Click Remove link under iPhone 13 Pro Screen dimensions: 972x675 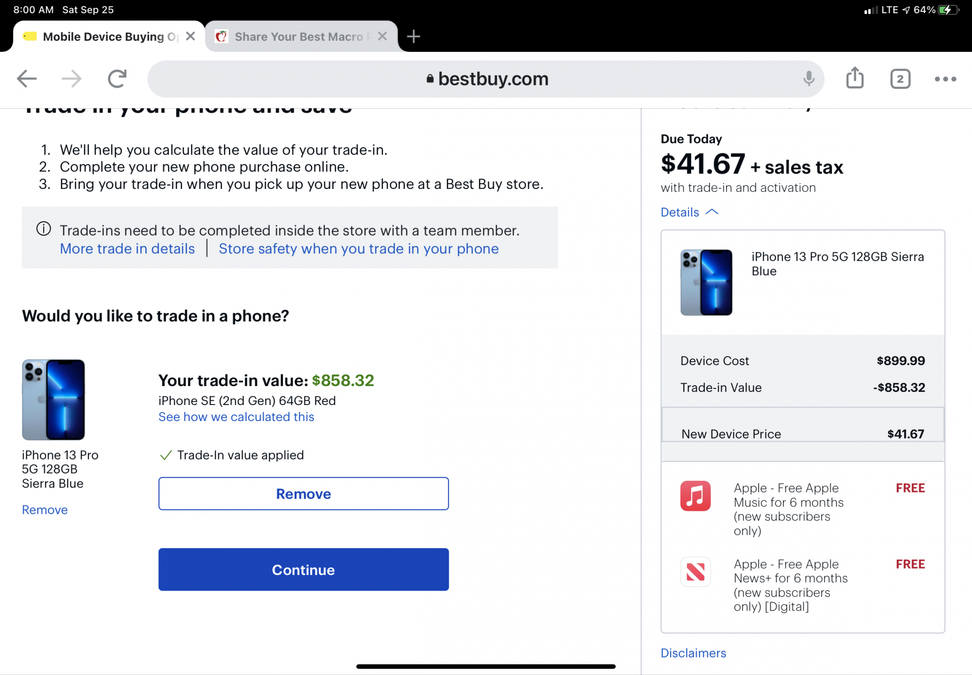tap(45, 510)
